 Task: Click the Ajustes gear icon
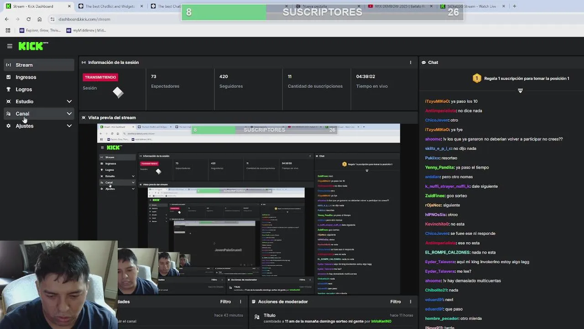point(8,126)
